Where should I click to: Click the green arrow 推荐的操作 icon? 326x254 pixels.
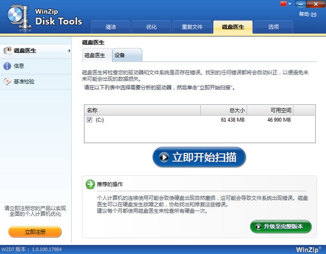pos(90,184)
